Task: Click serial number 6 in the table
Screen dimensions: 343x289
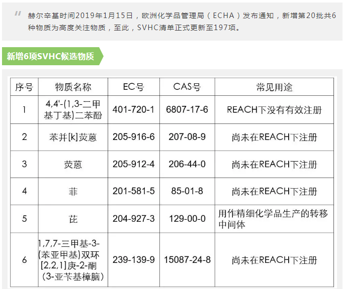Action: click(x=24, y=260)
